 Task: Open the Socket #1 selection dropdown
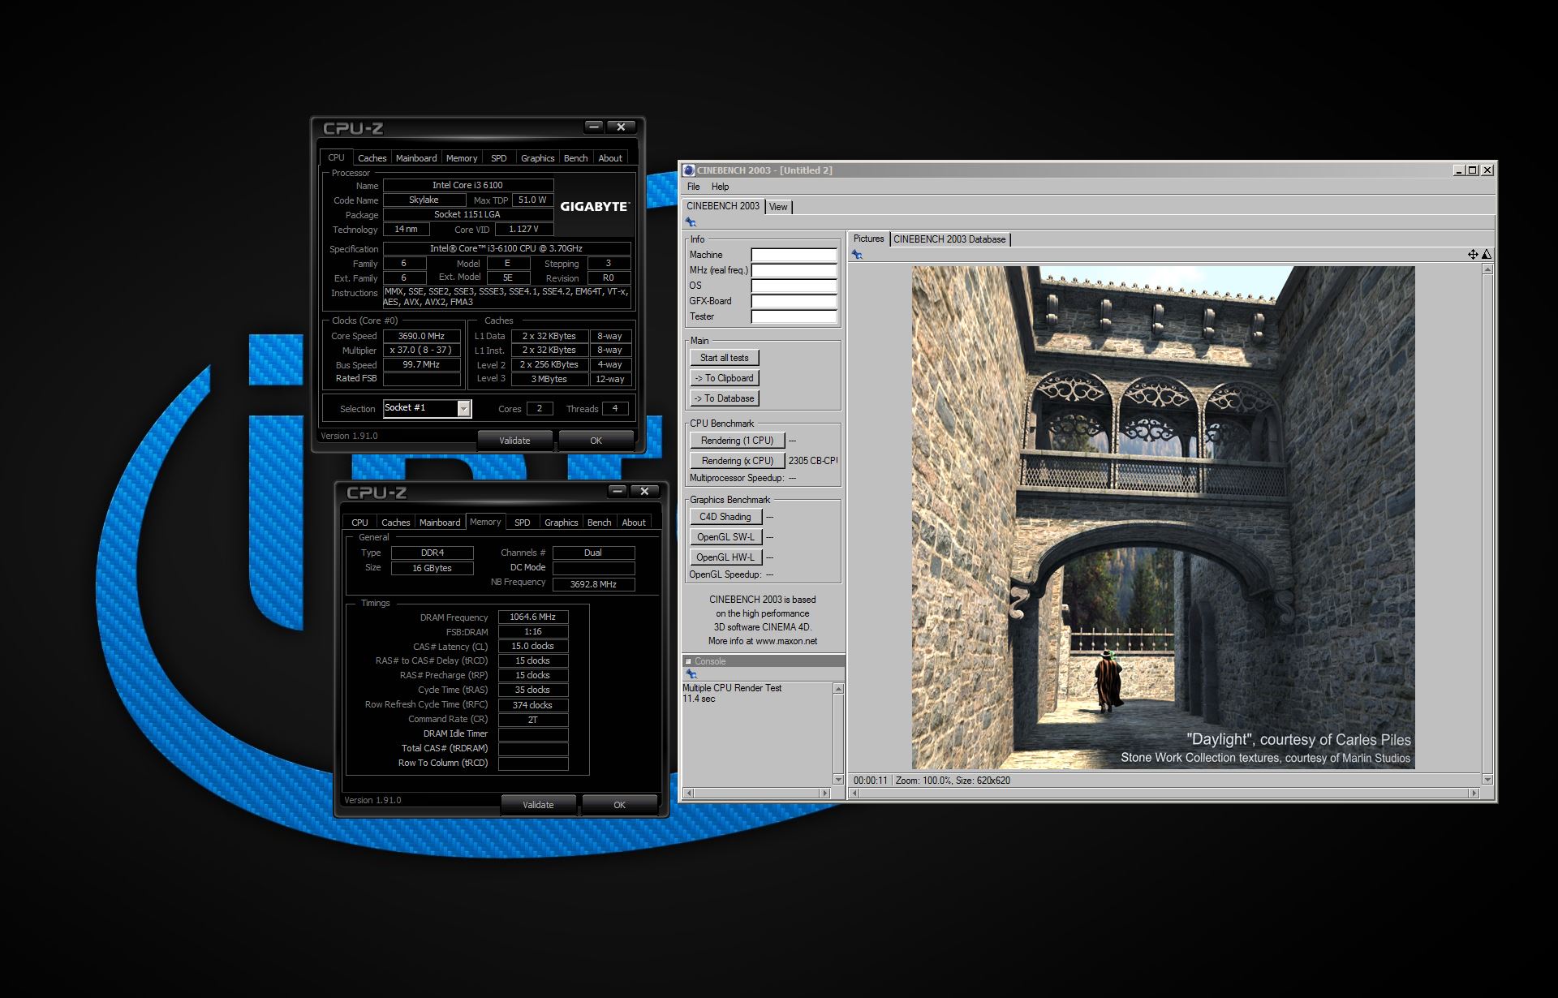pyautogui.click(x=463, y=409)
